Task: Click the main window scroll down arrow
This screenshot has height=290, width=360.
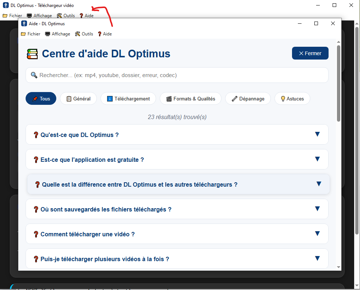Action: (357, 286)
